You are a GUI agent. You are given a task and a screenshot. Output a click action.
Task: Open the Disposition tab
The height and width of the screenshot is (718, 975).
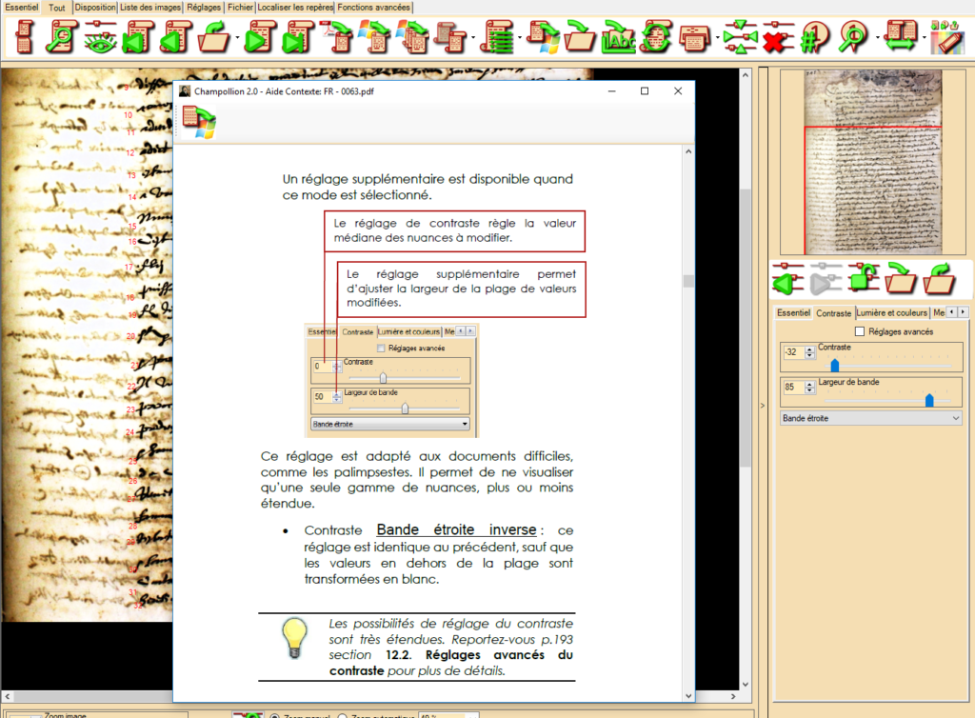pyautogui.click(x=95, y=8)
